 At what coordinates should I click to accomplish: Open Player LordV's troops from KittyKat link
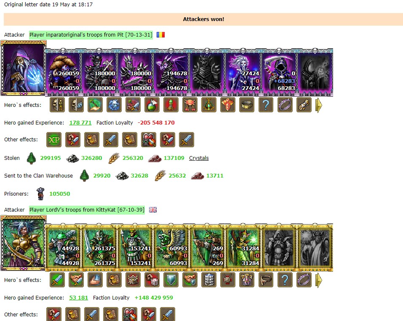(87, 210)
